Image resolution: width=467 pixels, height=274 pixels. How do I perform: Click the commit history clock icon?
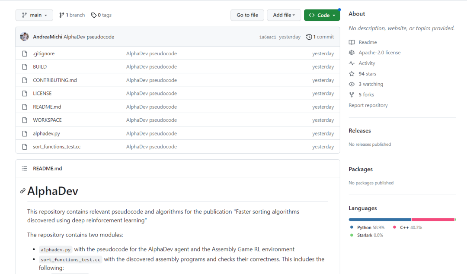(x=309, y=37)
